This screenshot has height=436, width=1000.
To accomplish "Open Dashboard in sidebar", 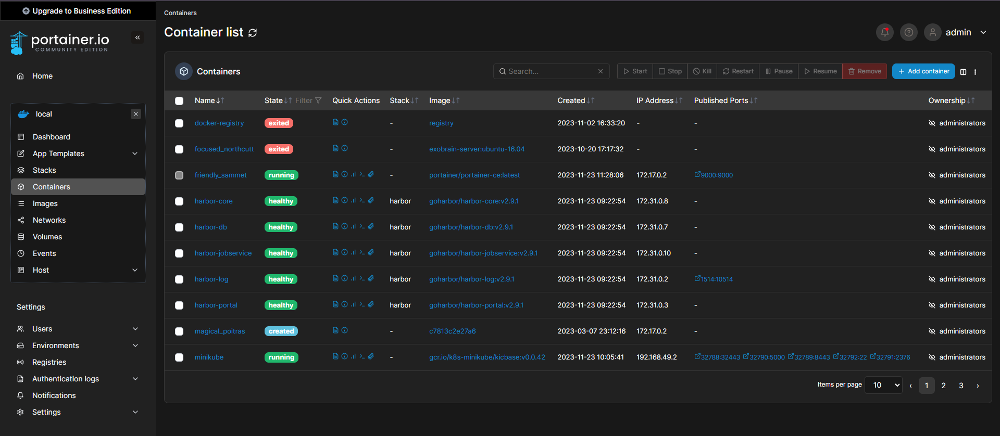I will point(78,137).
